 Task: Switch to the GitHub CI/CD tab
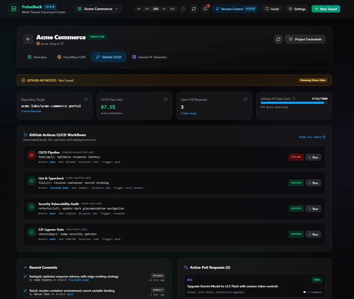click(109, 57)
